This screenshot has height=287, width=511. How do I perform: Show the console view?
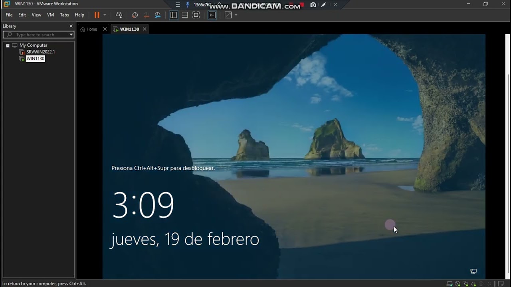tap(212, 15)
